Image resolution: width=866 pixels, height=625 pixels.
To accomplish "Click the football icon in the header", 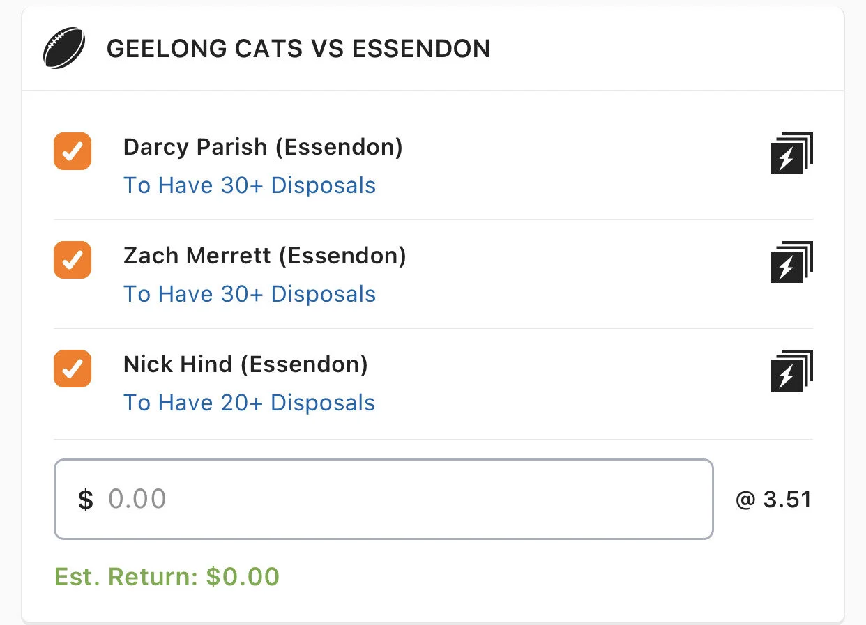I will point(64,49).
